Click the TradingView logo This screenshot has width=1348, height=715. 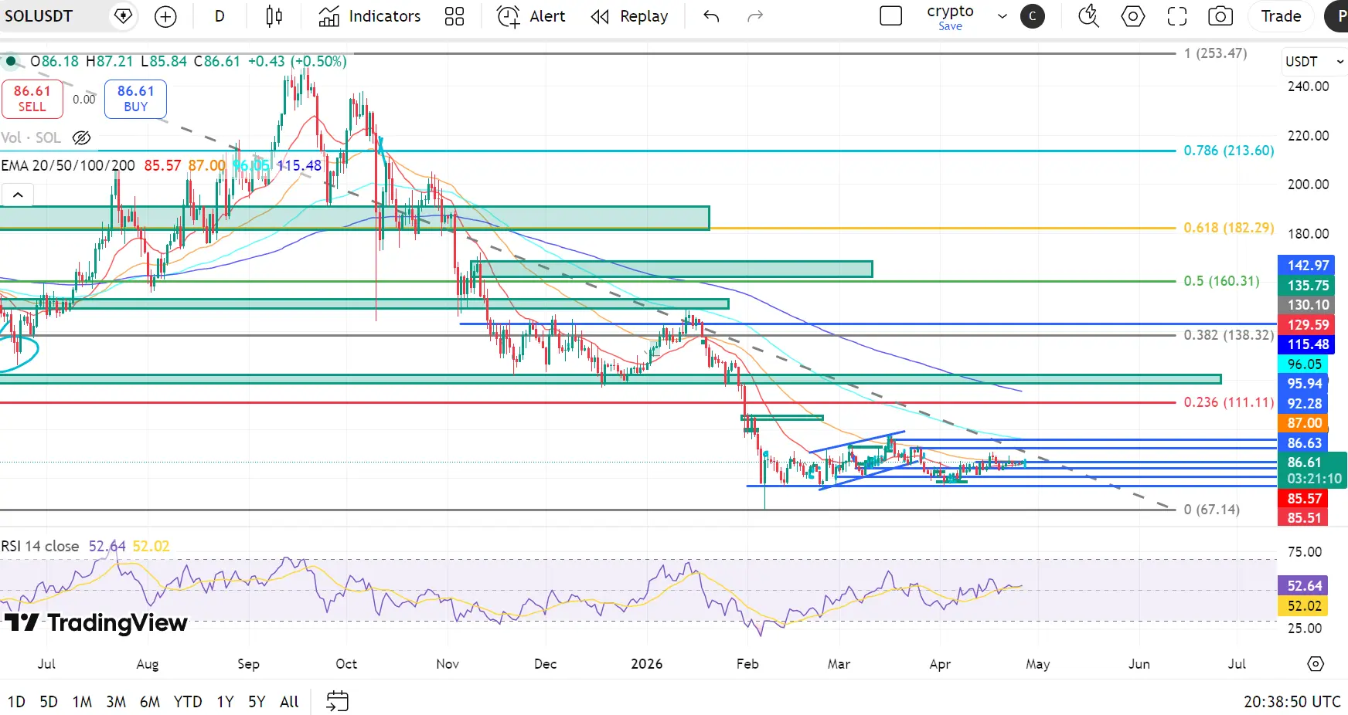[95, 623]
